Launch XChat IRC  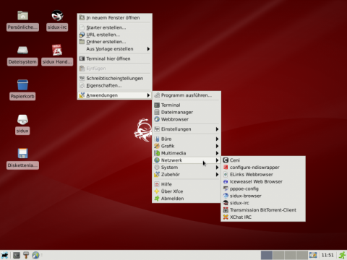click(263, 217)
